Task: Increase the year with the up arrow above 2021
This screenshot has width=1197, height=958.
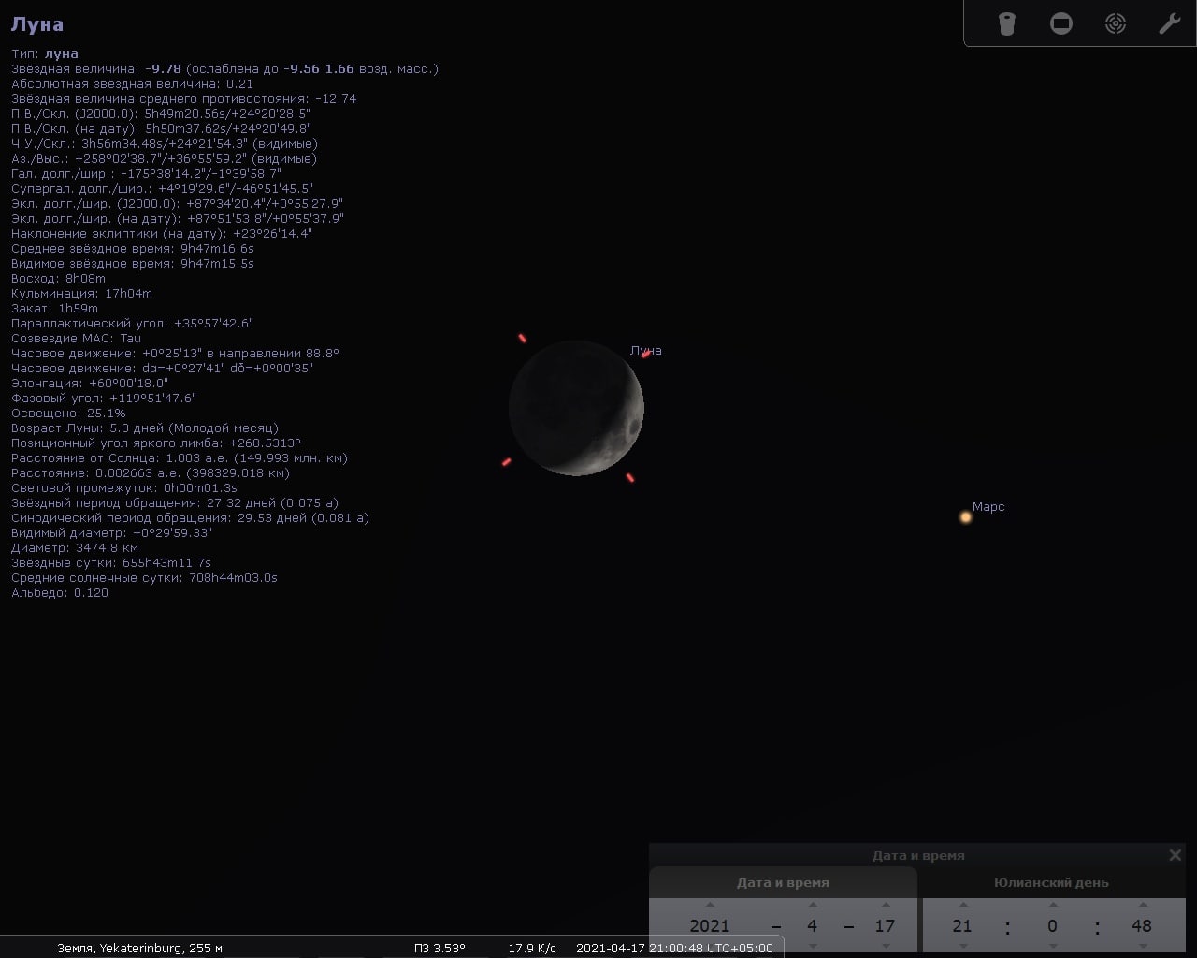Action: 710,905
